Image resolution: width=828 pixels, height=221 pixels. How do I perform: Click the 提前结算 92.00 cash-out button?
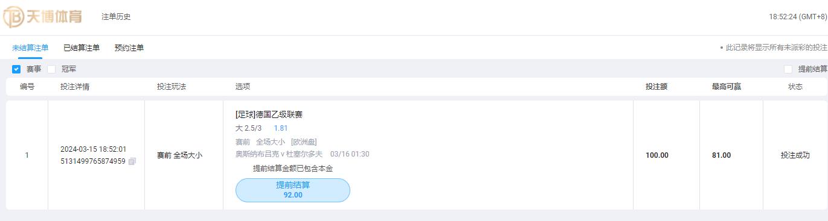292,190
